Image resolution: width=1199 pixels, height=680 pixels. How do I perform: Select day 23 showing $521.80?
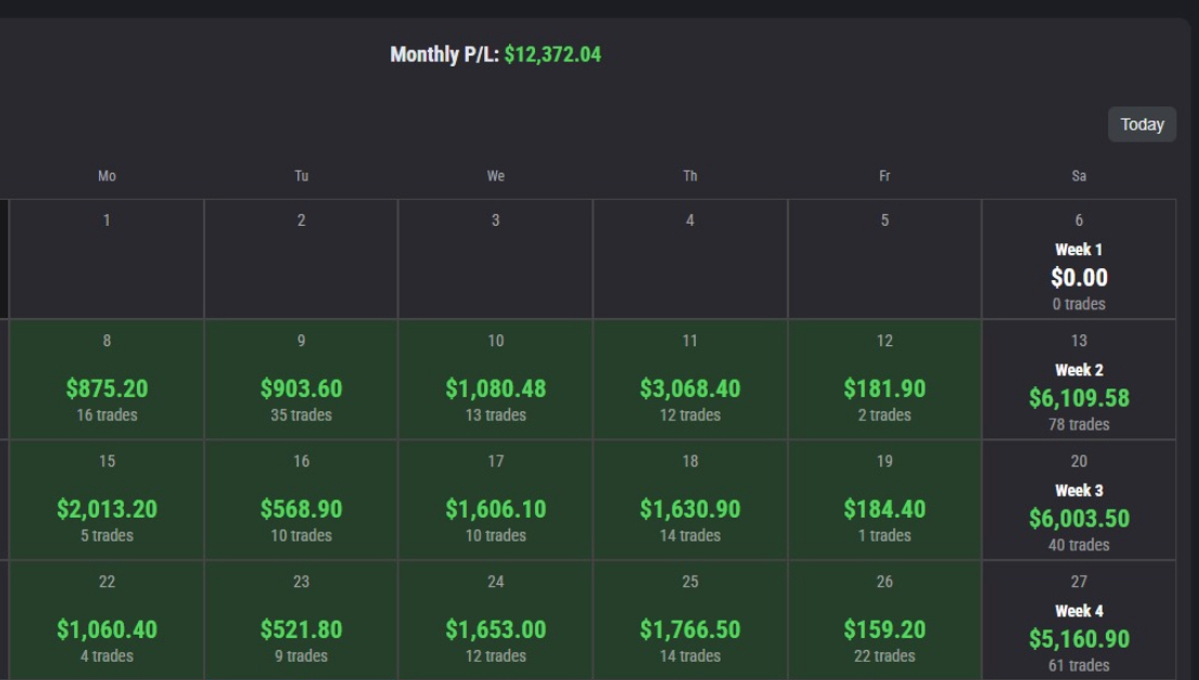point(301,620)
